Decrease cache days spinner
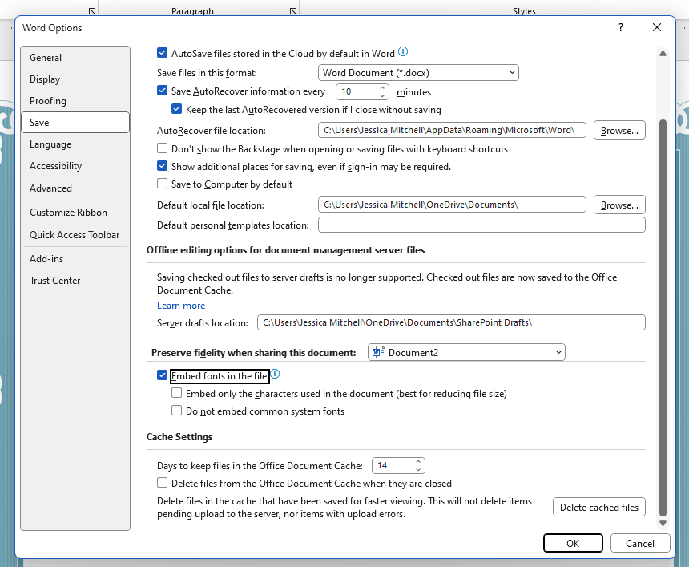Screen dimensions: 689x567 click(418, 469)
